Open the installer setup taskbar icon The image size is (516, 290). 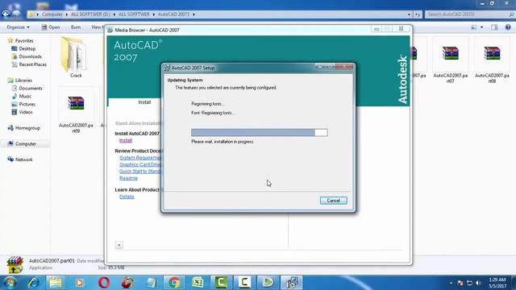coord(292,283)
